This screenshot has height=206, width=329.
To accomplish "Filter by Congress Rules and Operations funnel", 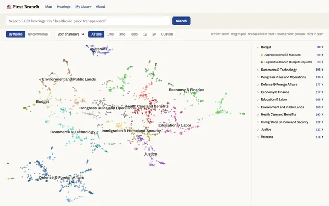I will pyautogui.click(x=322, y=77).
